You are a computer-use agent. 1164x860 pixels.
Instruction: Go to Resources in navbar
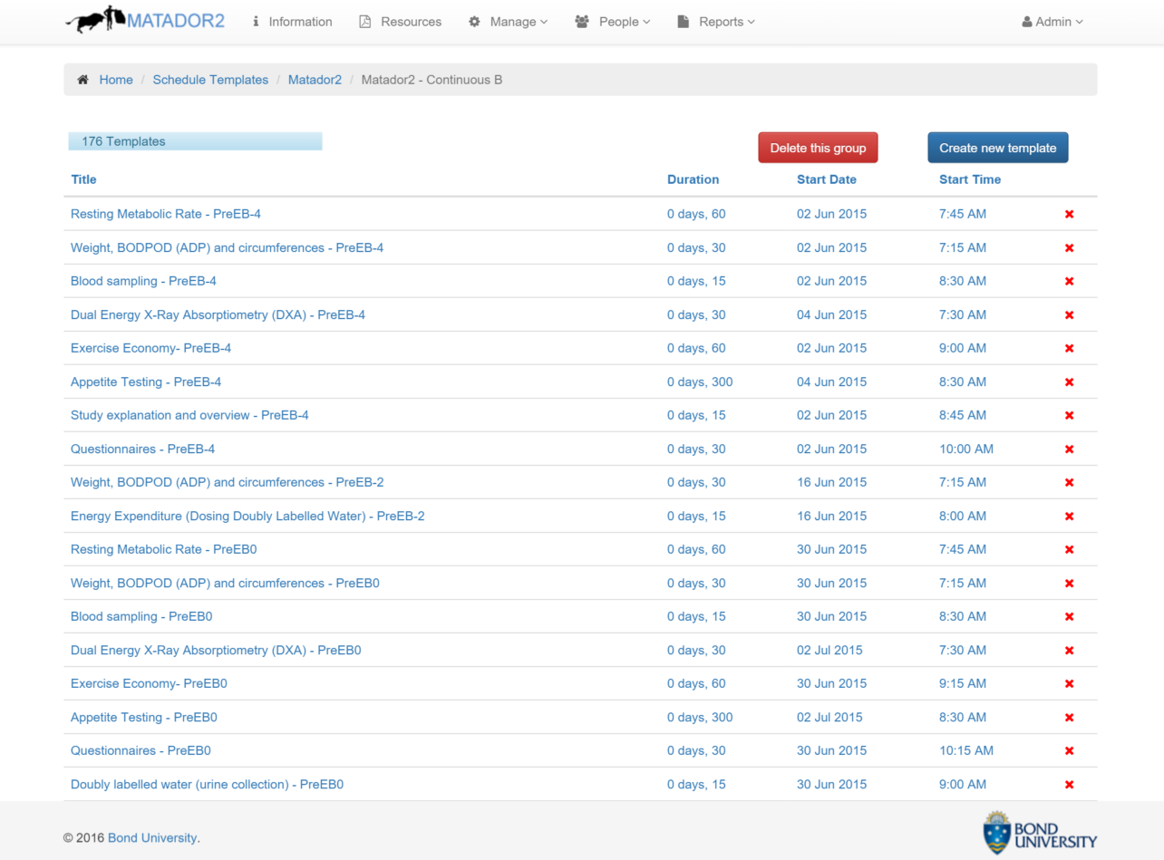[x=401, y=22]
